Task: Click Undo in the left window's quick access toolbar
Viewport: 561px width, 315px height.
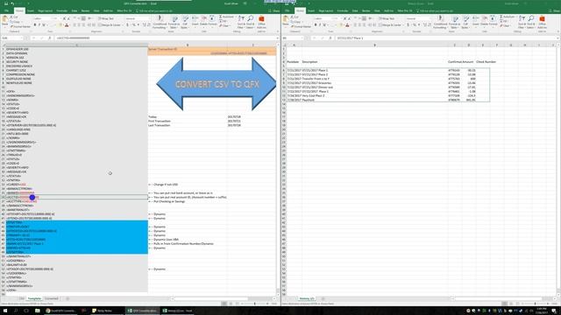Action: click(13, 3)
